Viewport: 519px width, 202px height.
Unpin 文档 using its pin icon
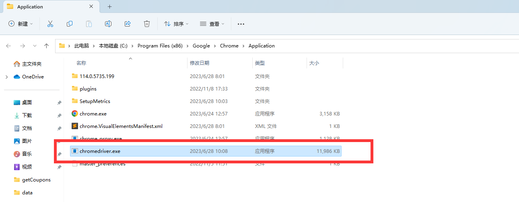[59, 129]
